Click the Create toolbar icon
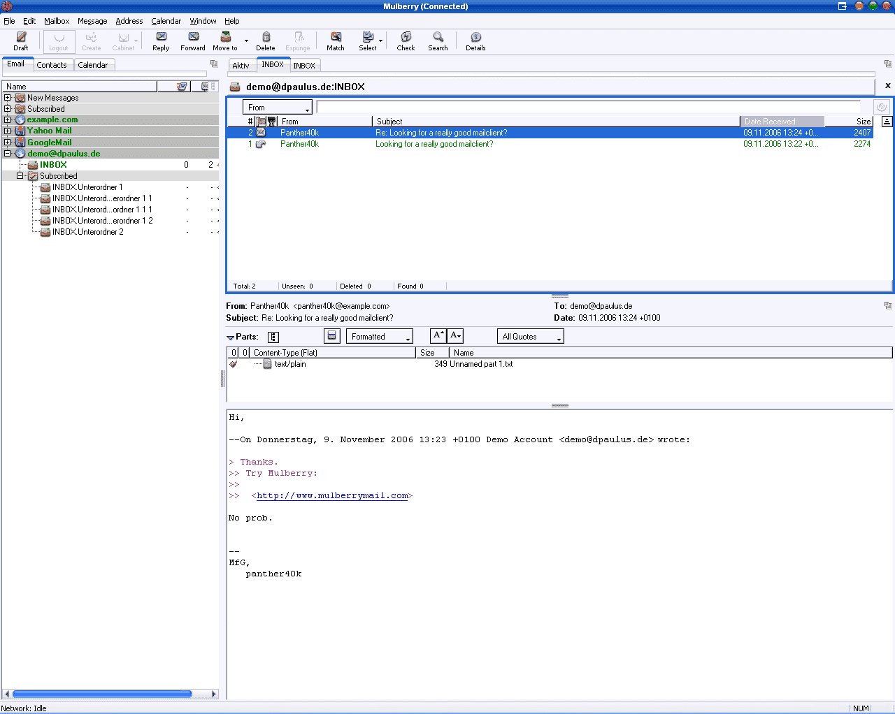The image size is (895, 714). click(91, 37)
